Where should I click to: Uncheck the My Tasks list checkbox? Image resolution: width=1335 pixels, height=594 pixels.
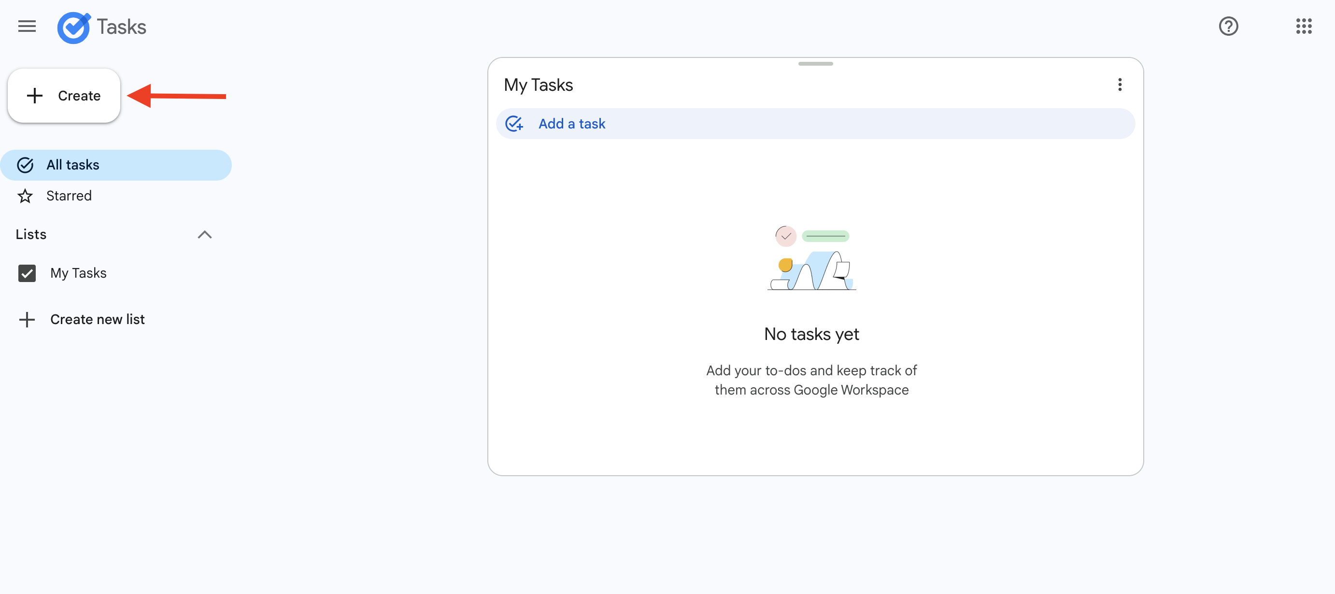tap(27, 273)
